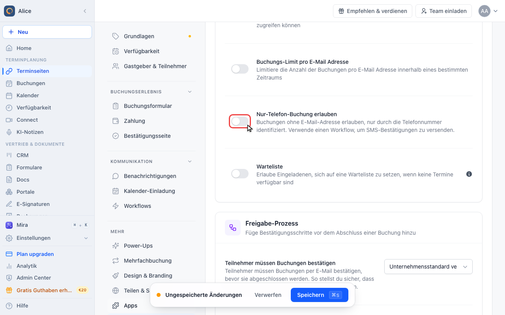
Task: Click the Teilen & S... globe icon
Action: pos(116,291)
